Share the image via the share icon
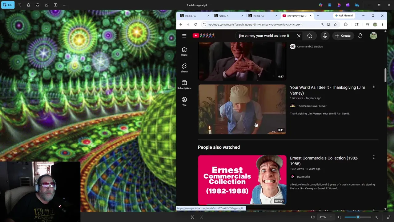Image resolution: width=394 pixels, height=222 pixels. (x=46, y=5)
